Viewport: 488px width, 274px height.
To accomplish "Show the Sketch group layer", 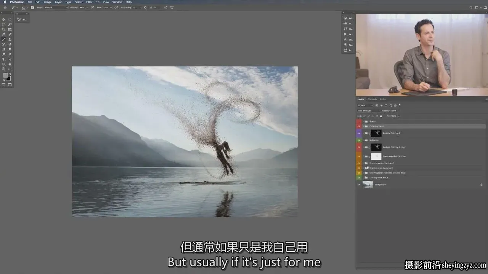I will 359,121.
